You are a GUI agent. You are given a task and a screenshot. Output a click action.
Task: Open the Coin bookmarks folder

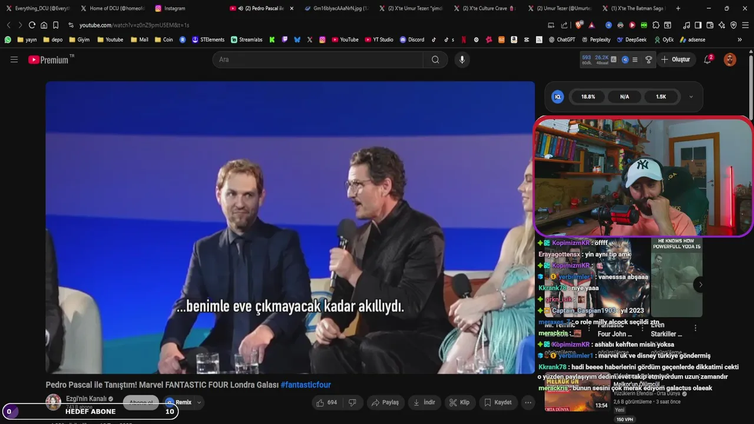pyautogui.click(x=164, y=39)
